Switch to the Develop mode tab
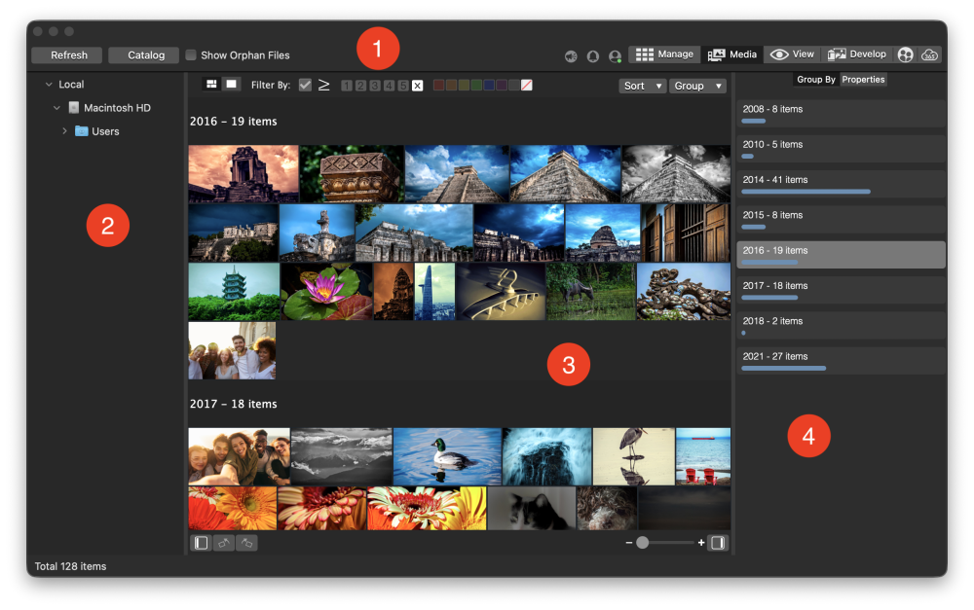This screenshot has height=610, width=974. pyautogui.click(x=857, y=54)
